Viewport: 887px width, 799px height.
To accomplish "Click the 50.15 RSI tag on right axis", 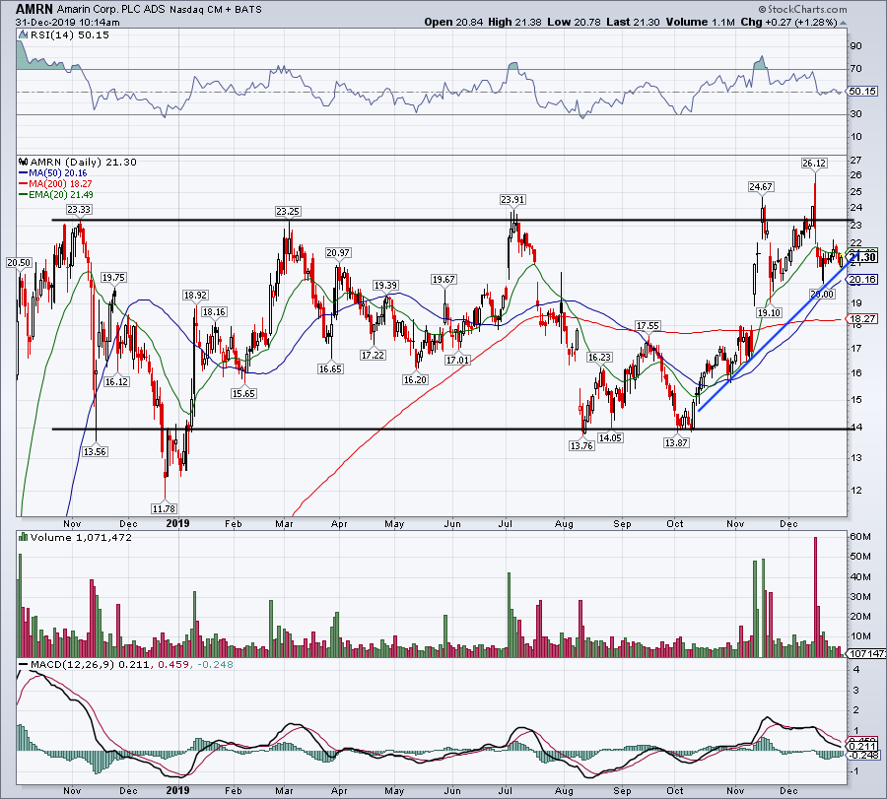I will coord(862,91).
